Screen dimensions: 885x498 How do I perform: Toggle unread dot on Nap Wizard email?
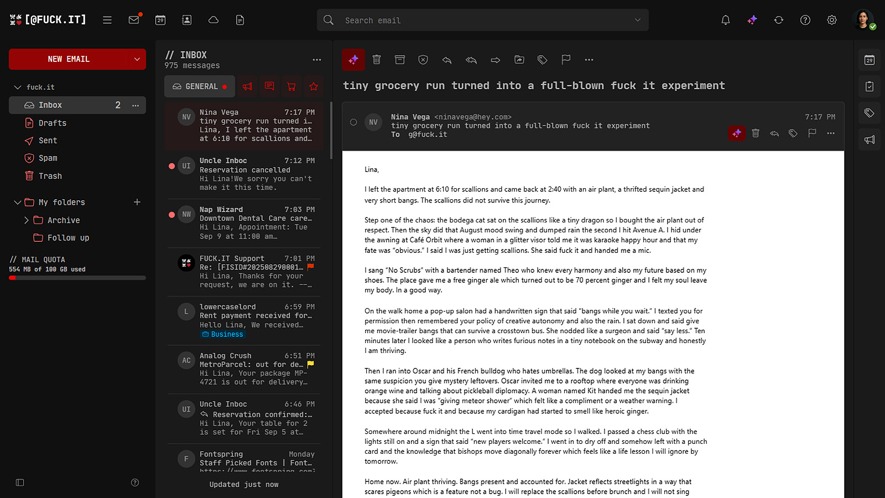click(x=171, y=215)
